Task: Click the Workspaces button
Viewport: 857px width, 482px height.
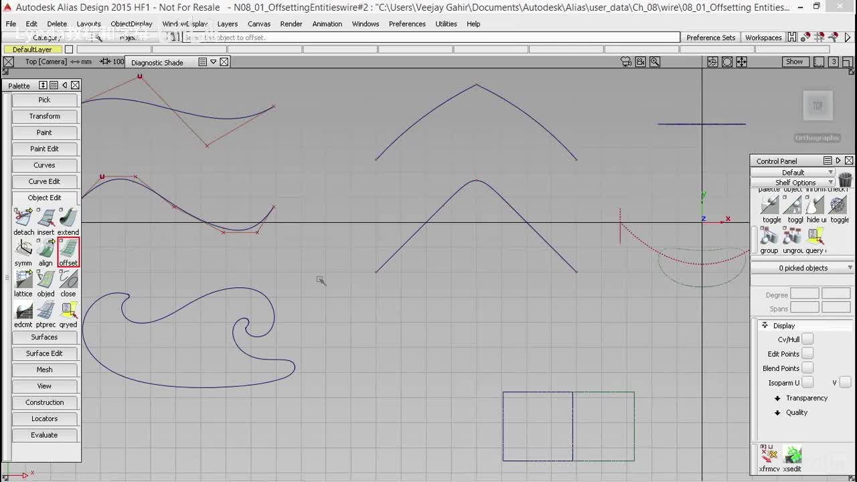Action: point(763,37)
